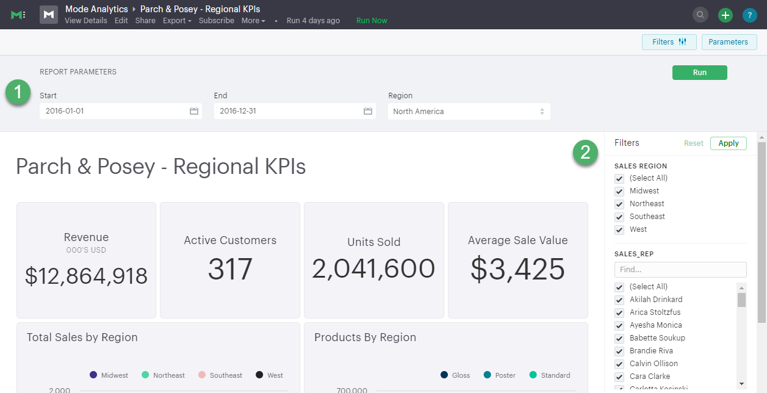This screenshot has height=393, width=767.
Task: Toggle the Southeast sales region checkbox
Action: [619, 217]
